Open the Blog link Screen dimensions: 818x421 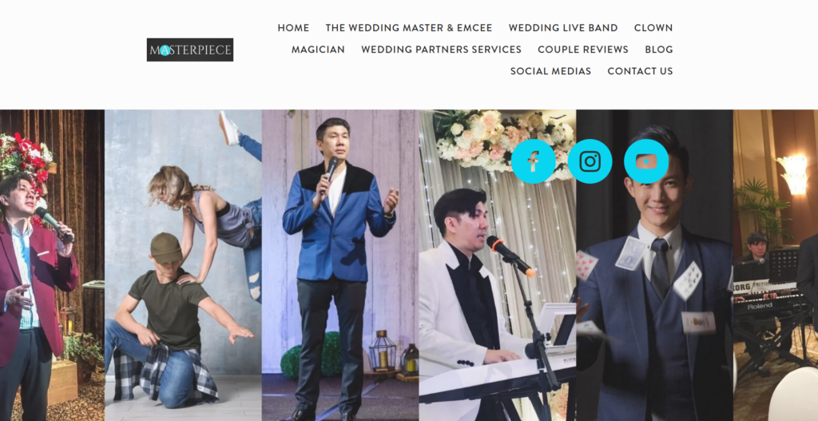tap(659, 50)
